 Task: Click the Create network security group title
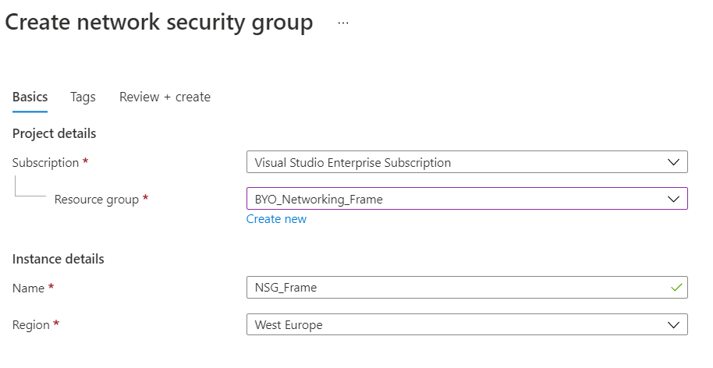pyautogui.click(x=159, y=23)
